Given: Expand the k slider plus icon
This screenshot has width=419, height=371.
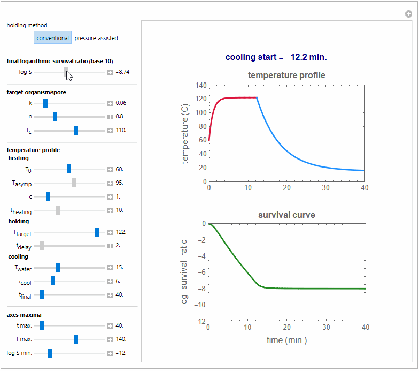Looking at the screenshot, I should pyautogui.click(x=110, y=103).
